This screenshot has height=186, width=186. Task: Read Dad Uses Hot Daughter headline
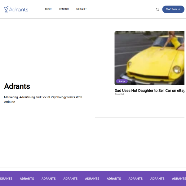click(x=149, y=91)
